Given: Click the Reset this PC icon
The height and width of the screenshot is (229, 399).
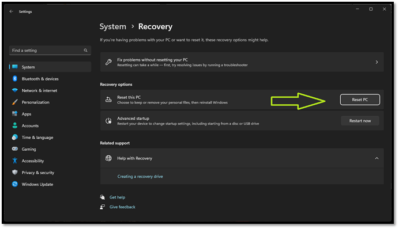Looking at the screenshot, I should click(108, 100).
